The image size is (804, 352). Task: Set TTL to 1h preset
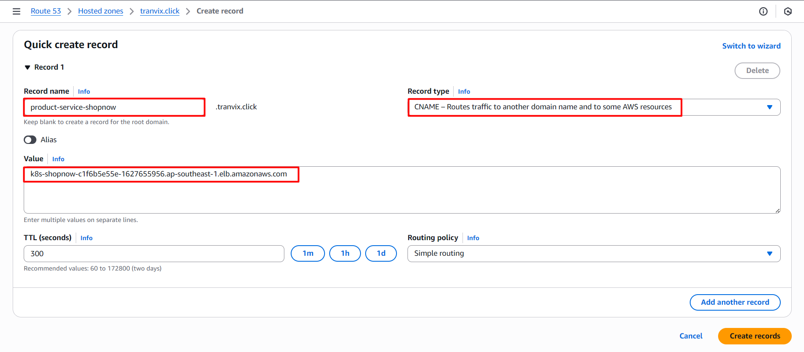click(345, 253)
